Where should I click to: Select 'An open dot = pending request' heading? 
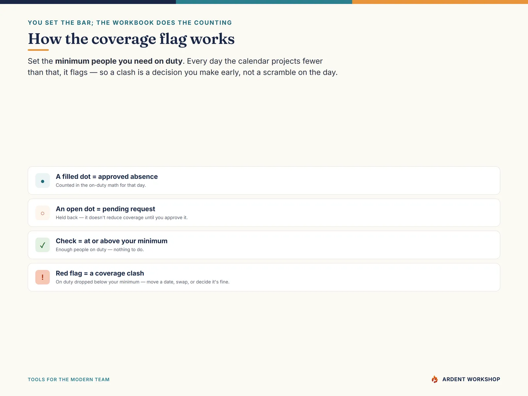tap(105, 209)
